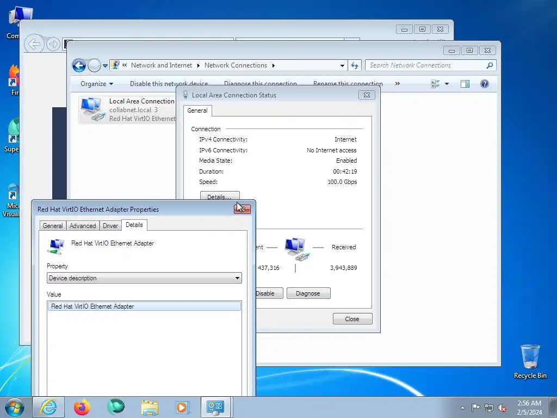The height and width of the screenshot is (418, 557).
Task: Open Windows Explorer folder on taskbar
Action: tap(150, 407)
